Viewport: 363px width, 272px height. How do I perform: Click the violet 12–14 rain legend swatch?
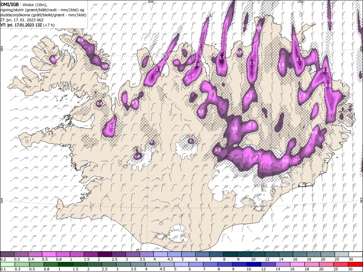click(268, 264)
